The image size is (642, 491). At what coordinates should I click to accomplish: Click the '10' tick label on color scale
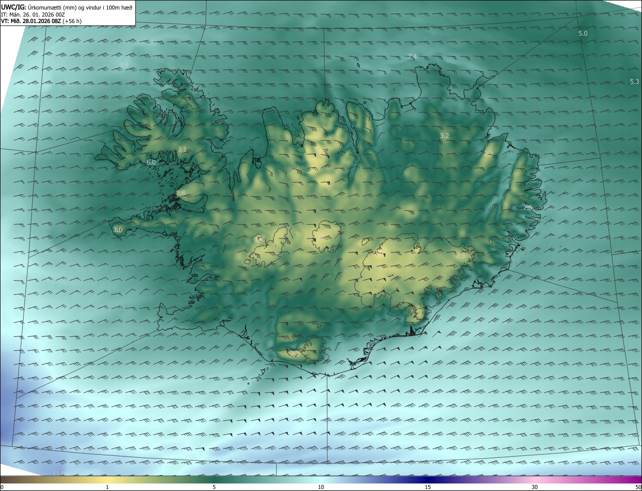[321, 487]
